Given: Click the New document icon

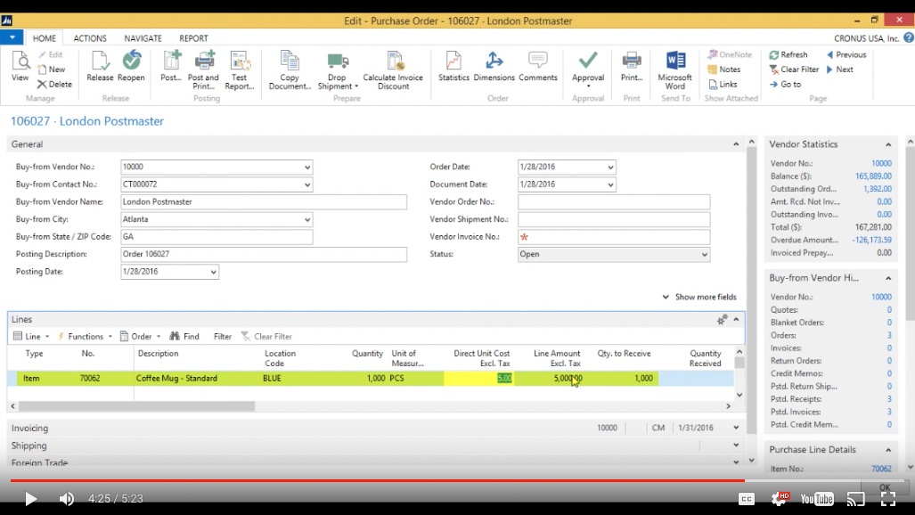Looking at the screenshot, I should click(52, 69).
